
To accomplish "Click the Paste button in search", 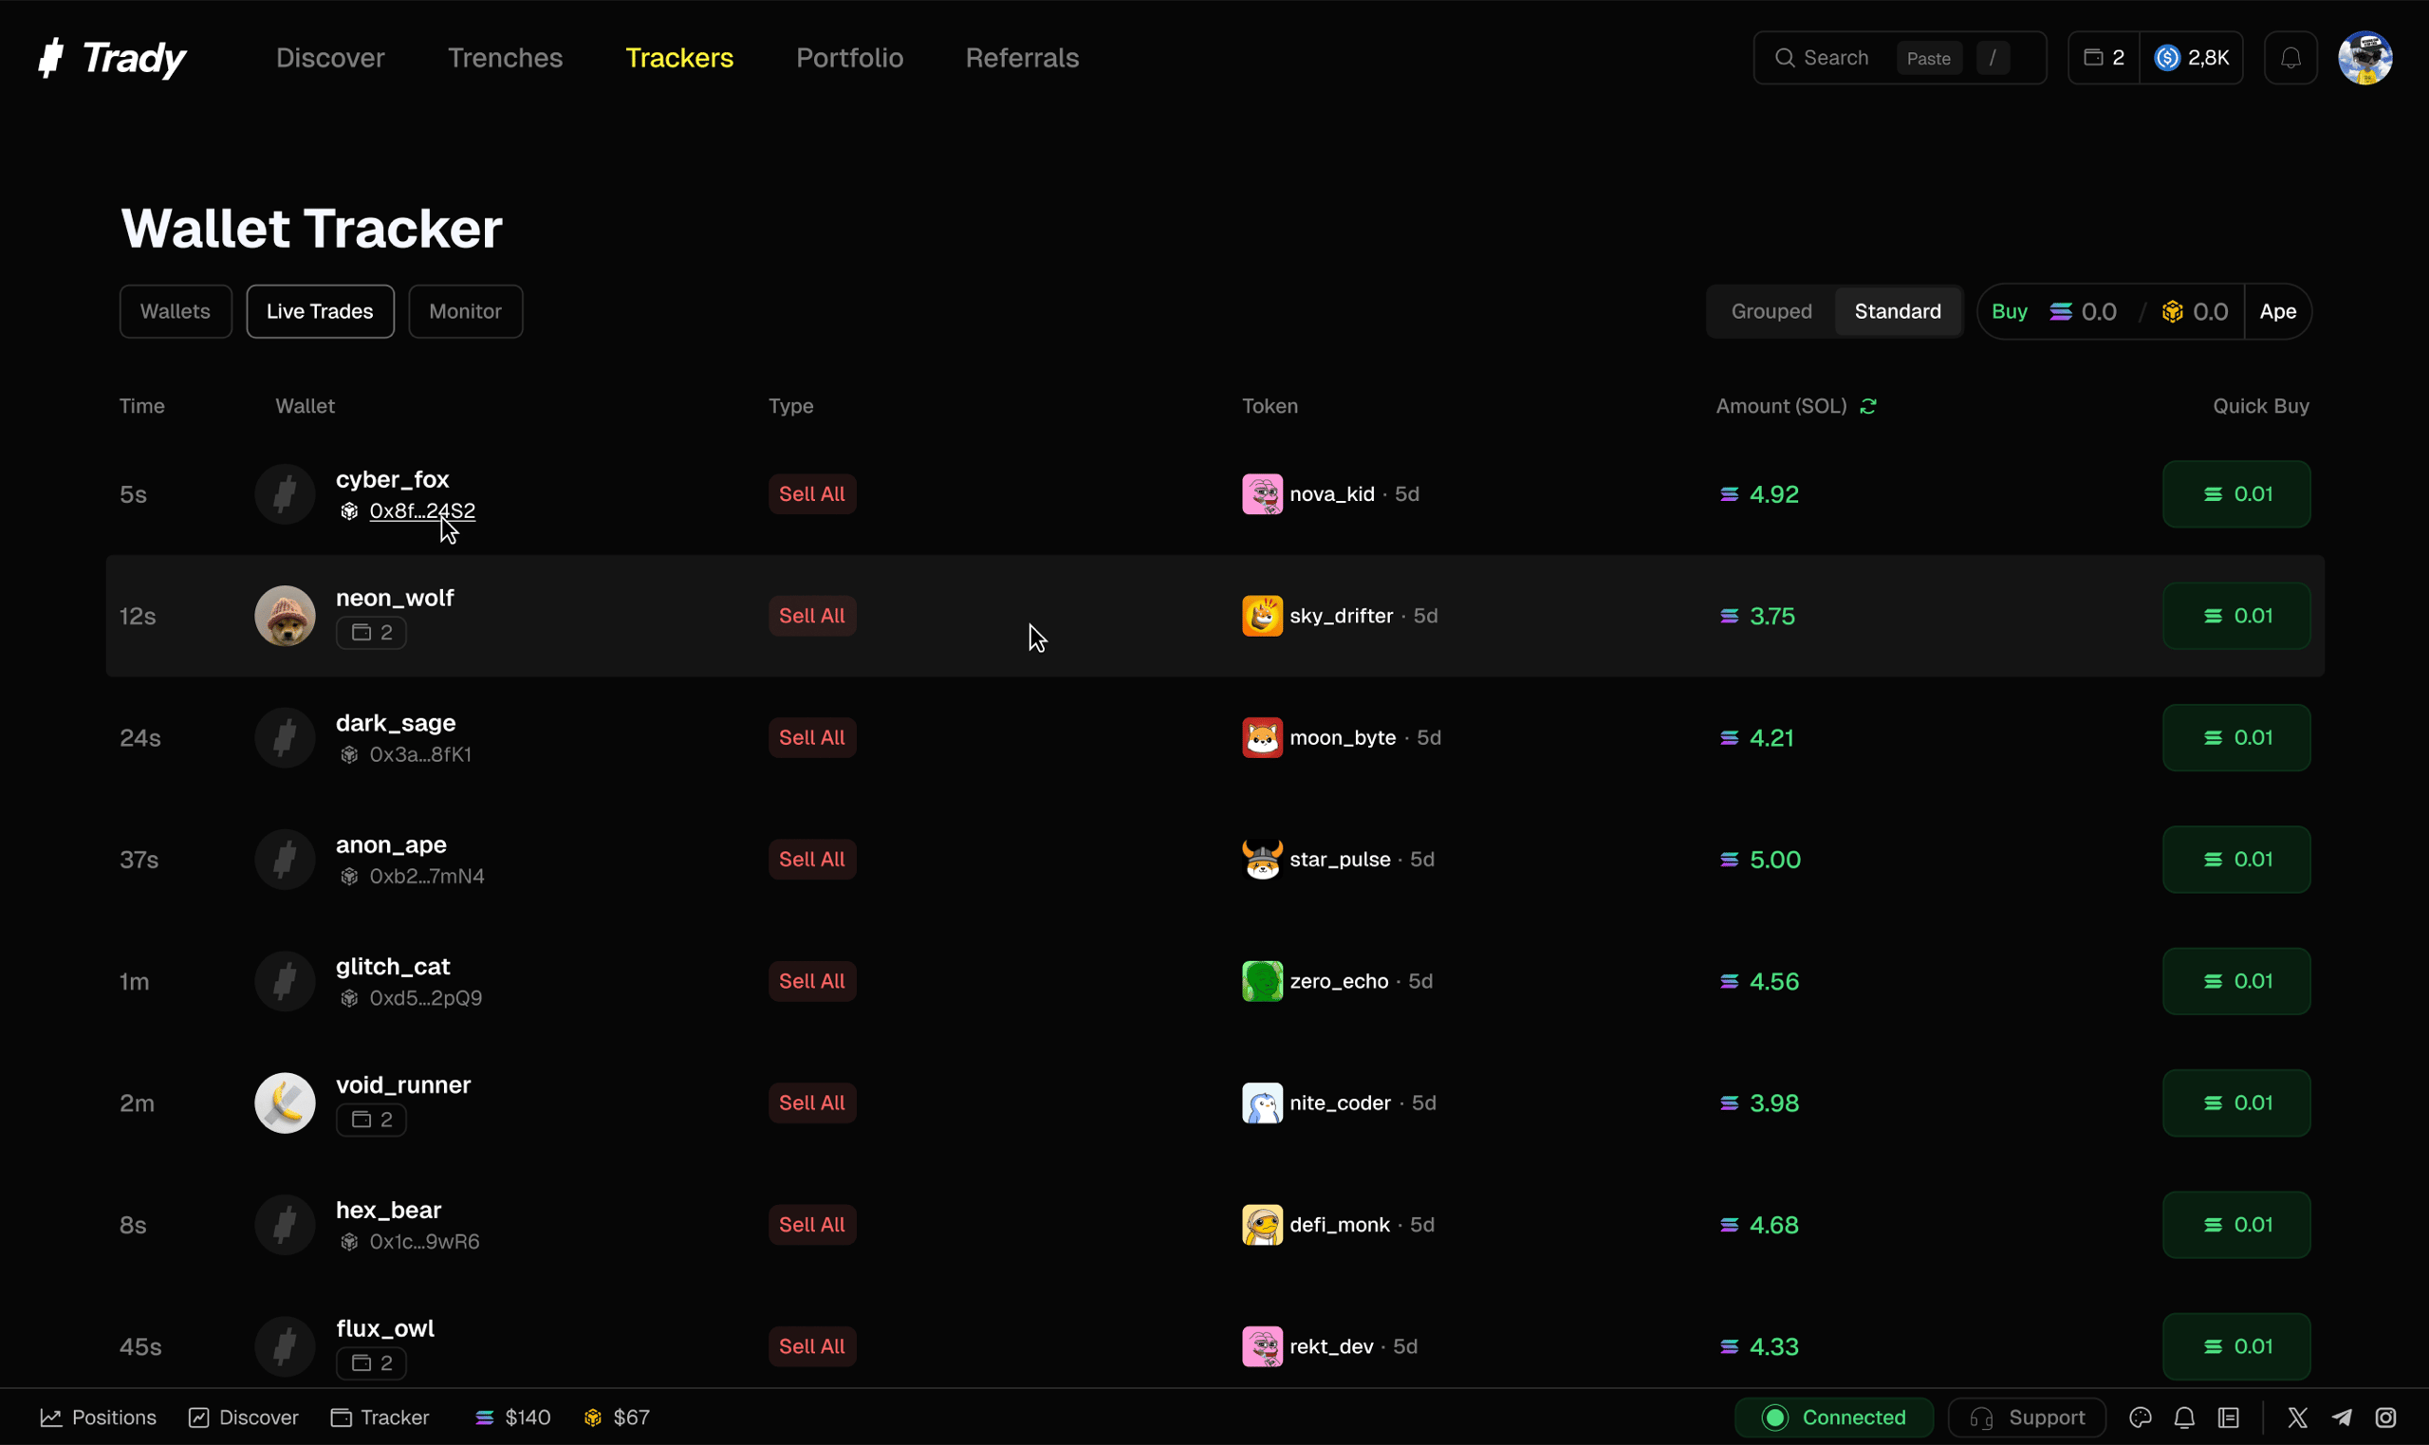I will pyautogui.click(x=1928, y=58).
